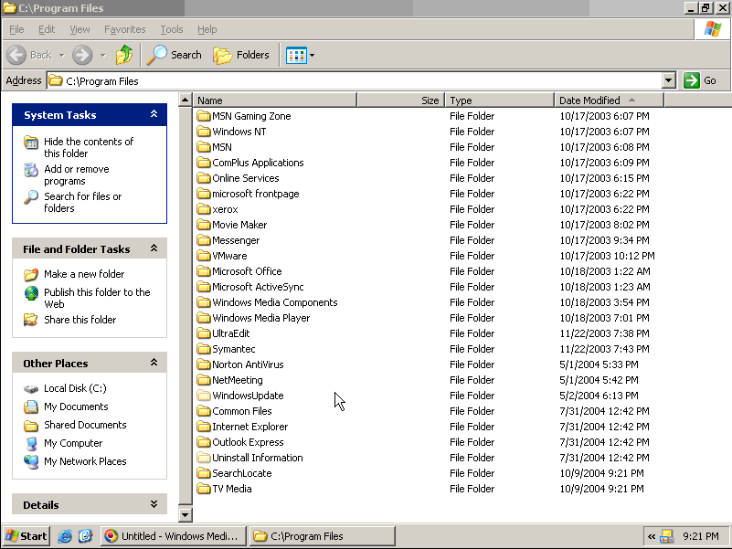Viewport: 732px width, 549px height.
Task: Click the Uninstall Information folder icon
Action: pos(204,458)
